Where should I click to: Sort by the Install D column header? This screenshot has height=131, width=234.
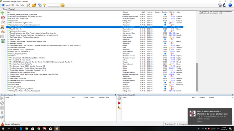[x=143, y=12]
